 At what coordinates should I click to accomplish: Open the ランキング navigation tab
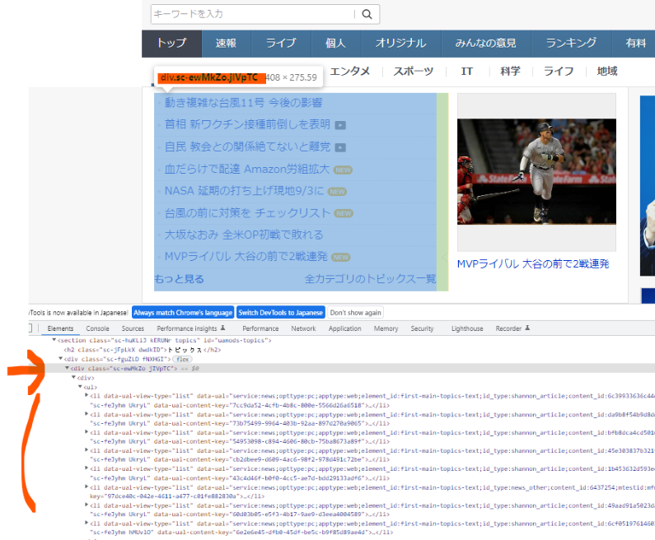(571, 44)
